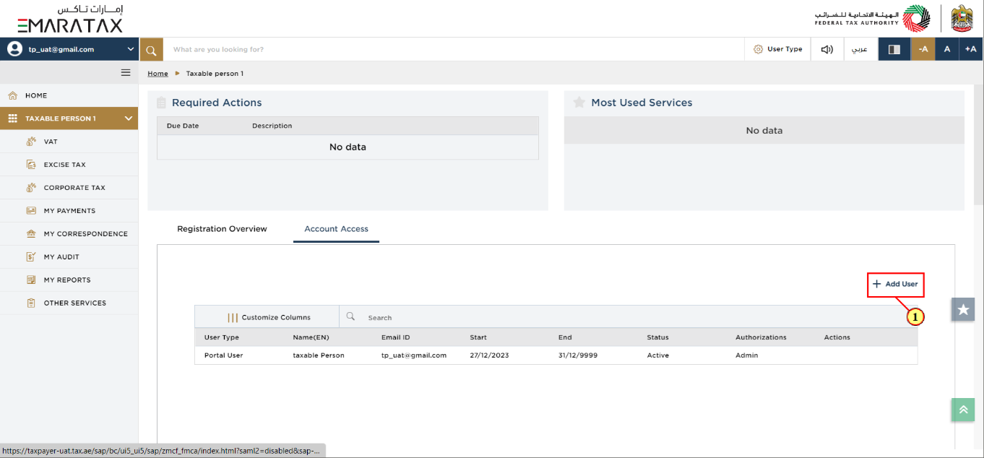Reset font size with A

click(x=947, y=49)
